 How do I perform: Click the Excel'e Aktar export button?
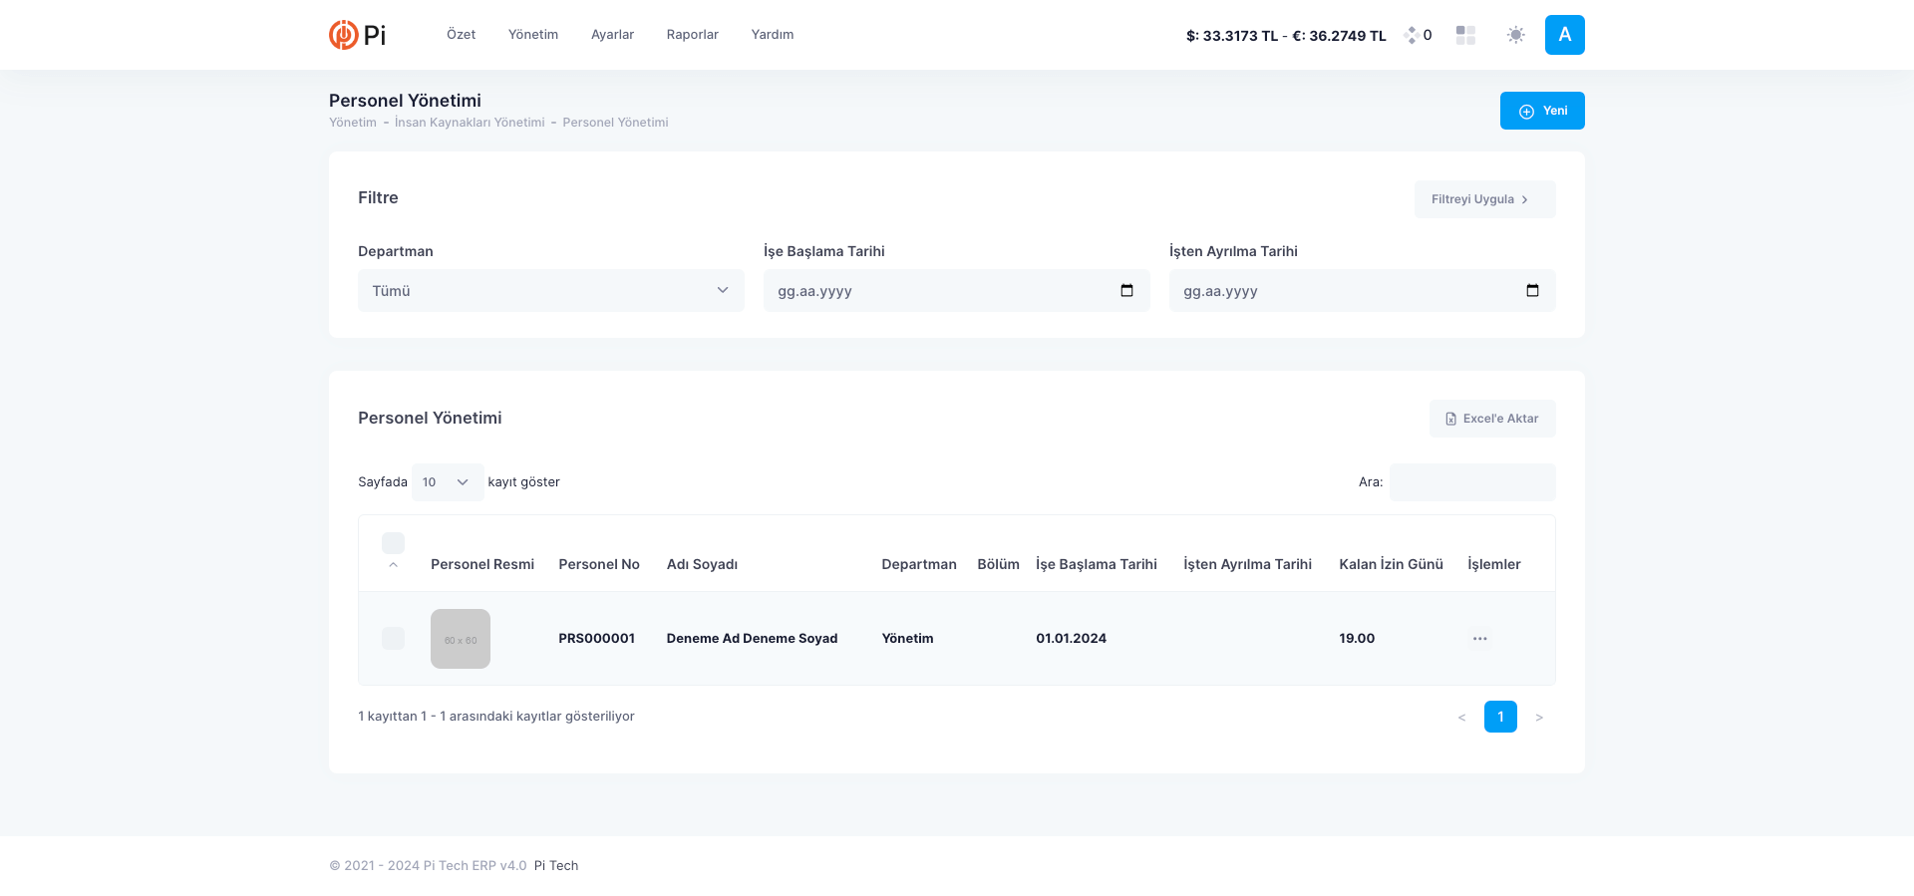(1491, 419)
